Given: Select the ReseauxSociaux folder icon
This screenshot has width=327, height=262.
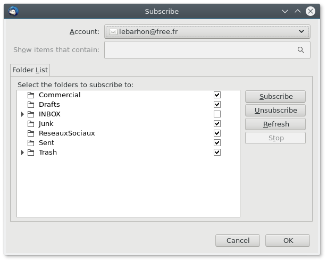Looking at the screenshot, I should coord(31,133).
